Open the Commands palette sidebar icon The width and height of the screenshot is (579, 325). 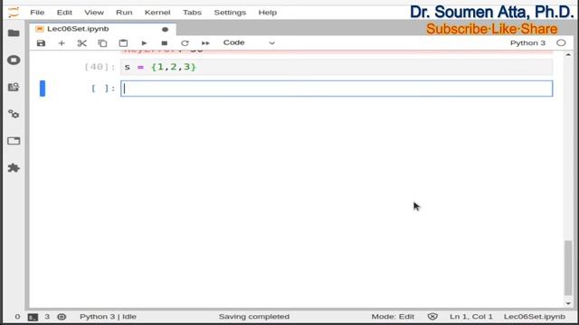pos(14,87)
